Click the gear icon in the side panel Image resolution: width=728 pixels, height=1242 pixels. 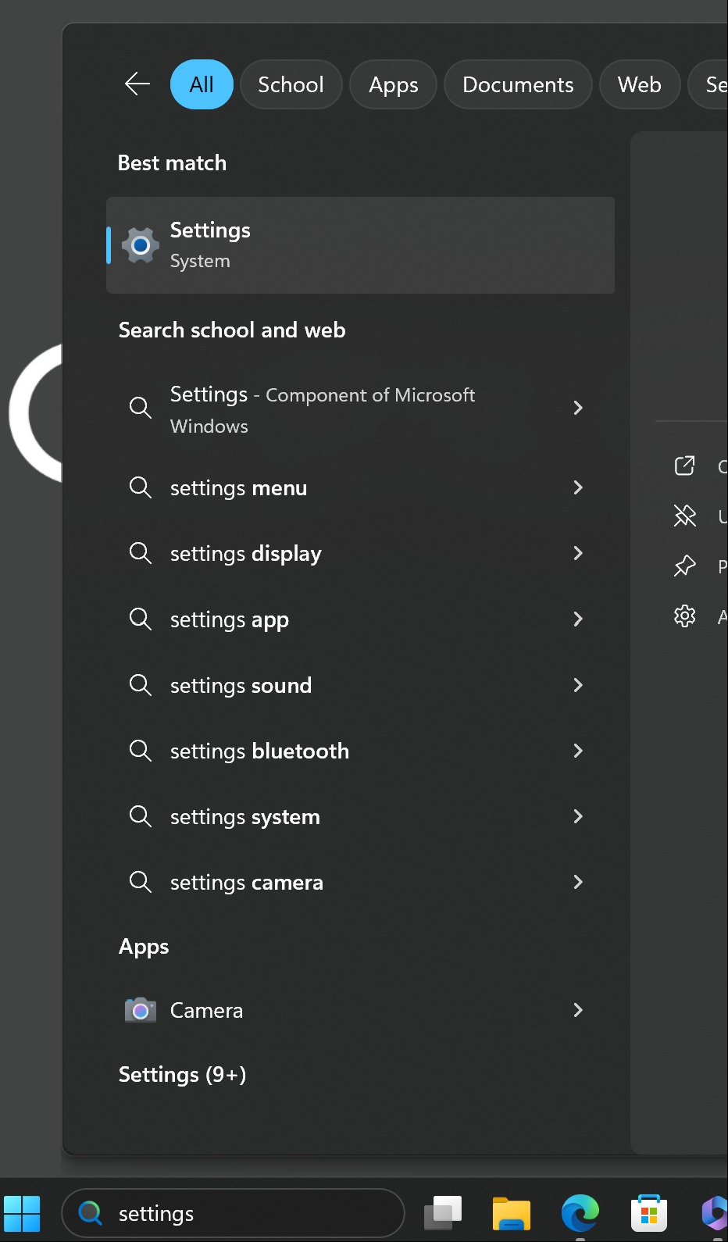click(x=684, y=616)
